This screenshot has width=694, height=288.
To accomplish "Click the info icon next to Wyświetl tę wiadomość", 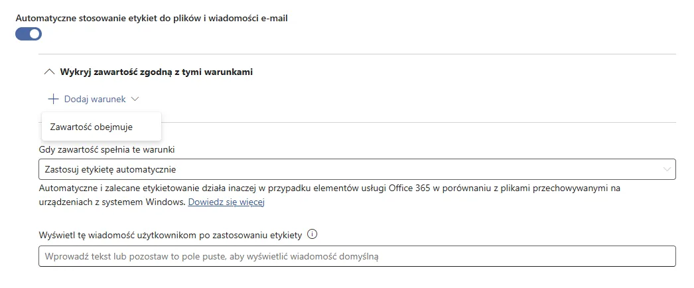I will pyautogui.click(x=312, y=234).
